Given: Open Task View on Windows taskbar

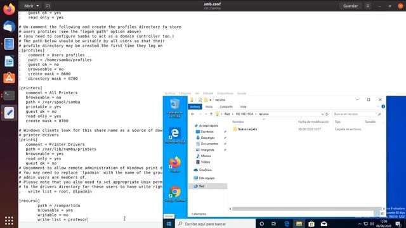Looking at the screenshot, I should (x=273, y=224).
